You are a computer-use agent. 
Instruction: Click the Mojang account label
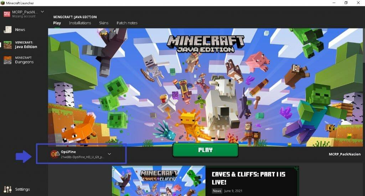24,16
